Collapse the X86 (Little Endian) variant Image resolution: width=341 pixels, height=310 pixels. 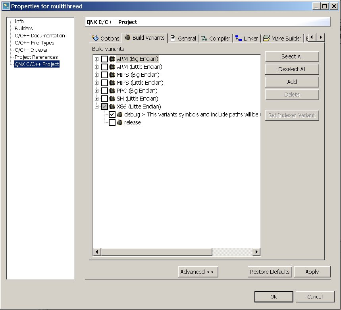tap(96, 107)
